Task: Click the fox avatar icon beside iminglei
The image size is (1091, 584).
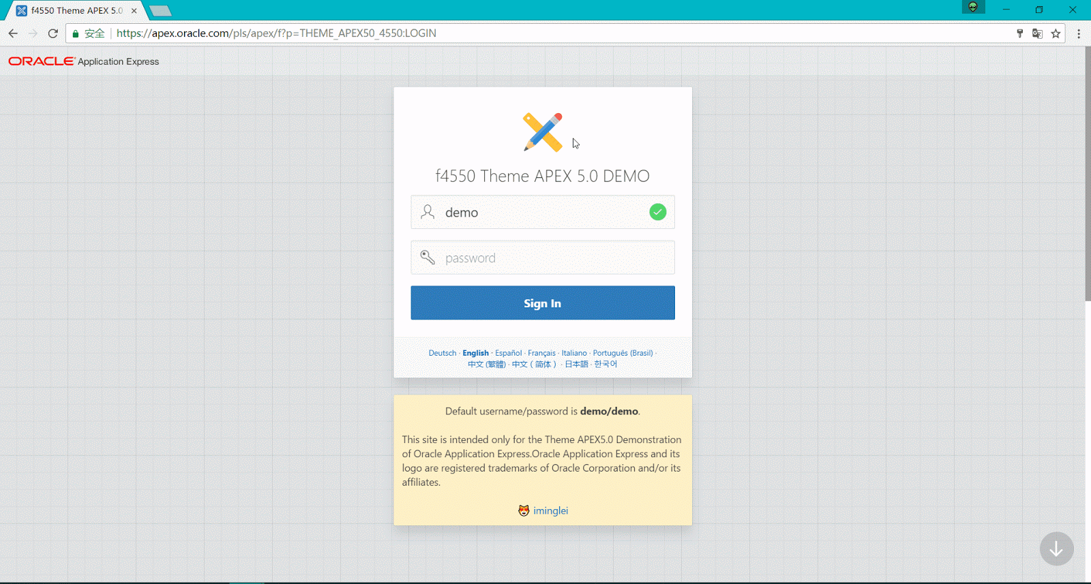Action: point(524,510)
